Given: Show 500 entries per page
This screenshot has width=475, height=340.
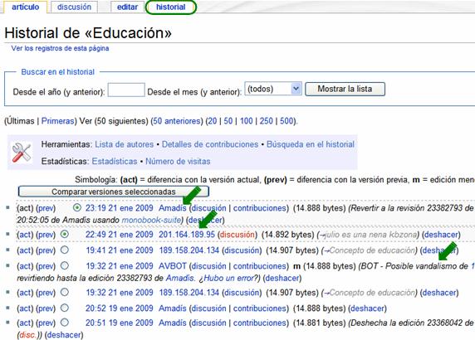Looking at the screenshot, I should [x=286, y=121].
